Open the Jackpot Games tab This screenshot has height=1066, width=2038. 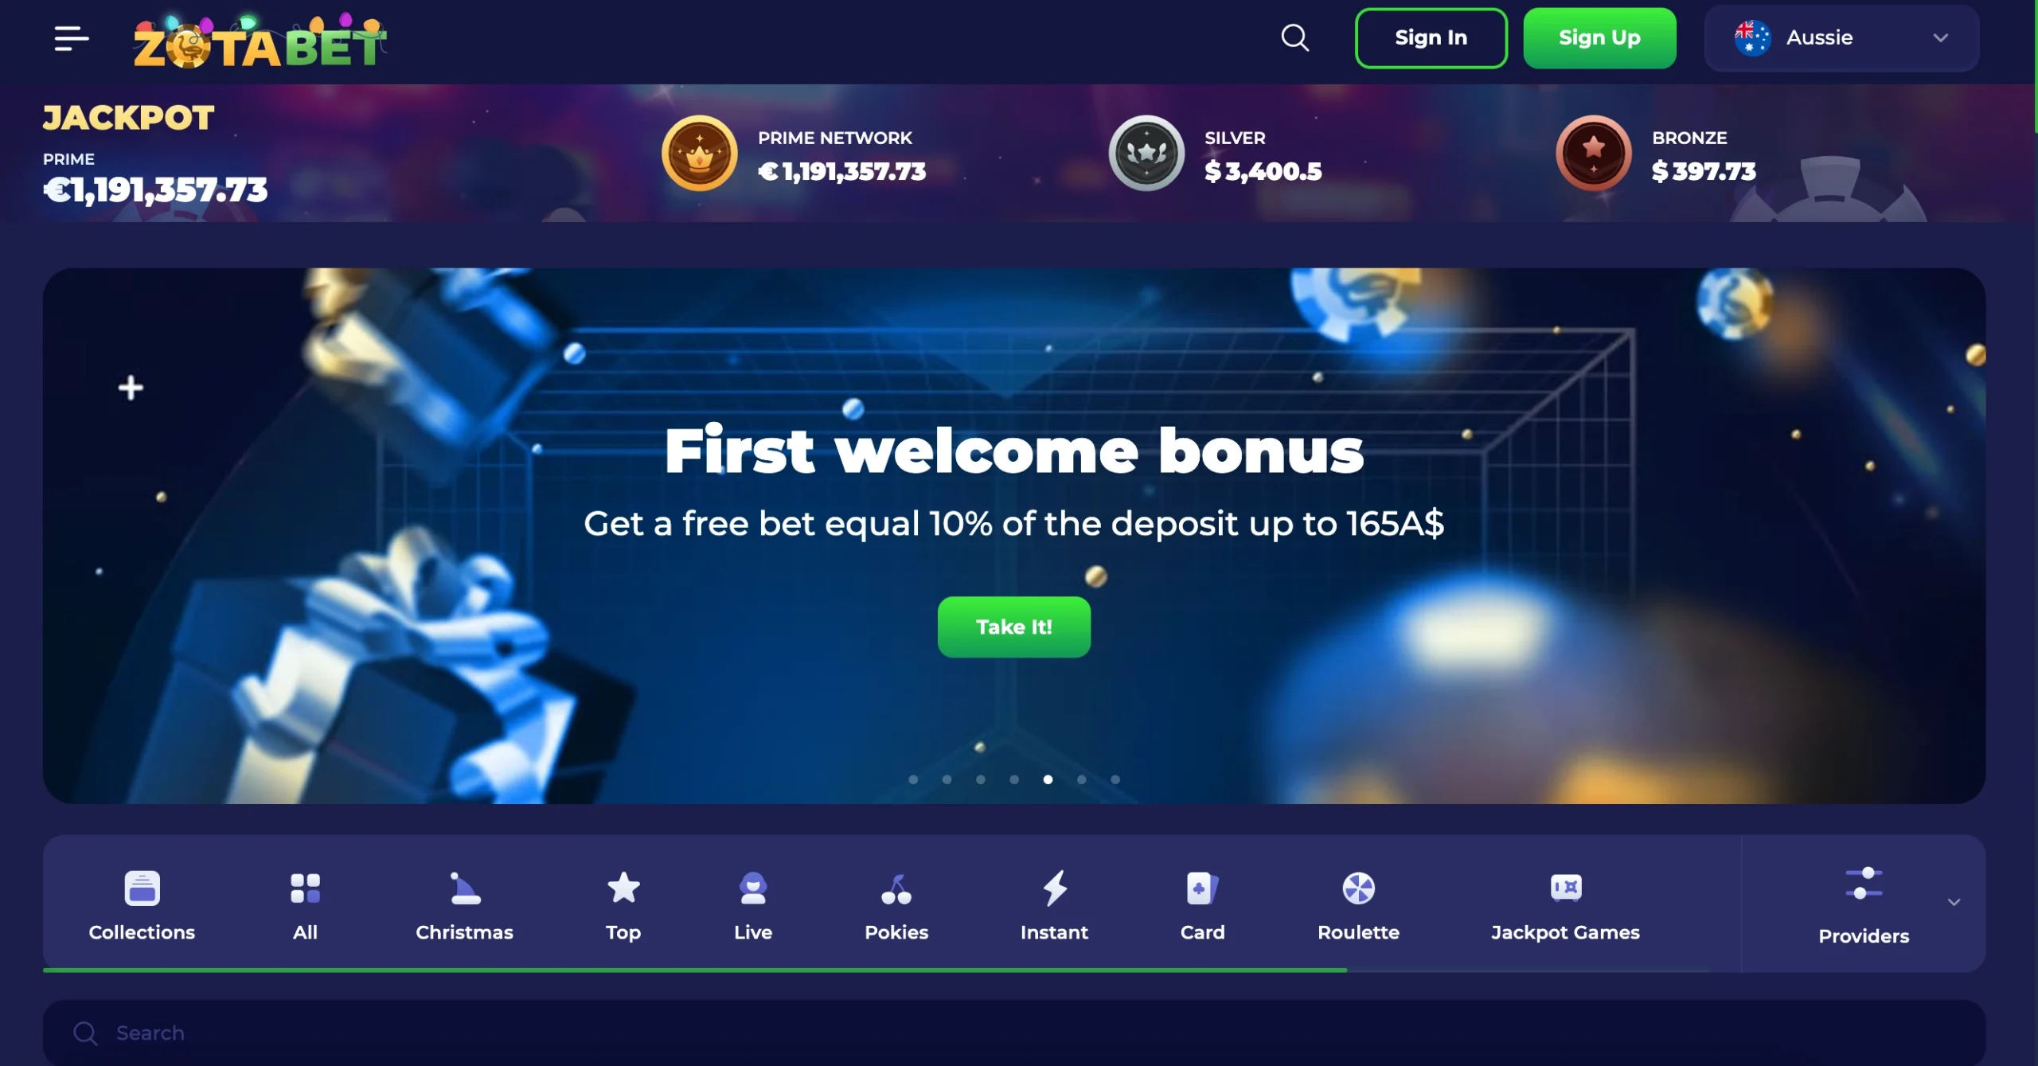[1565, 905]
